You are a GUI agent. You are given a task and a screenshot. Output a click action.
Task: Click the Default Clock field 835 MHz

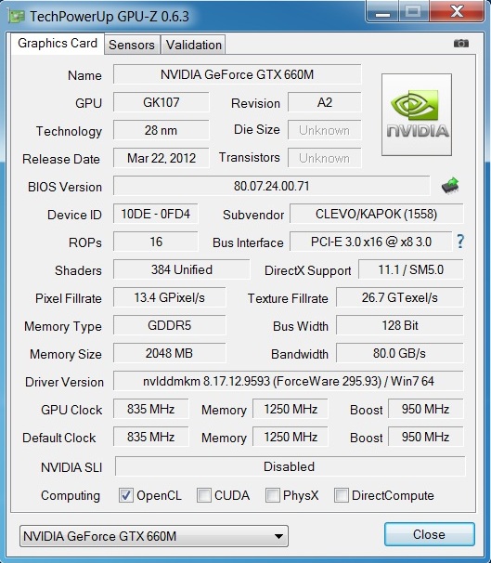[150, 437]
